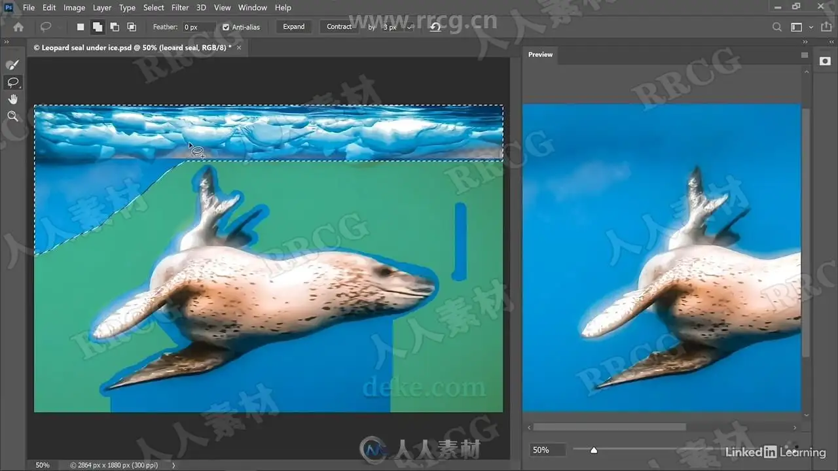
Task: Collapse the Preview panel with double arrows
Action: [805, 42]
